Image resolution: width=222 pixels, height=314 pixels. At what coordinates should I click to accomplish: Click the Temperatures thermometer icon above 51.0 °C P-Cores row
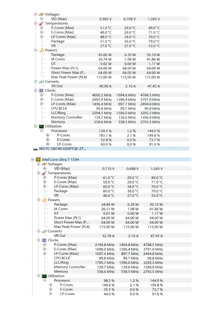point(41,23)
